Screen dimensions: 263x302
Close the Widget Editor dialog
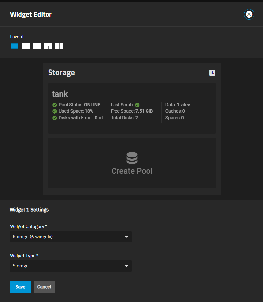(x=249, y=14)
